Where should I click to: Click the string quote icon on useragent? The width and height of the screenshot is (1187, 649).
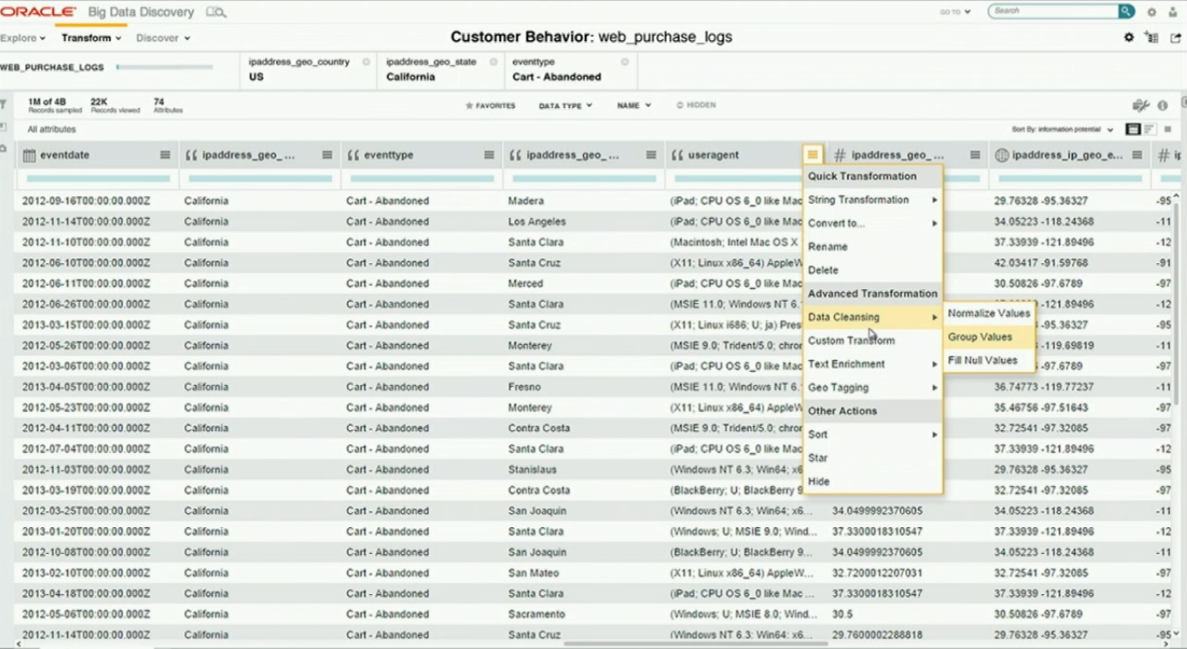click(x=677, y=155)
